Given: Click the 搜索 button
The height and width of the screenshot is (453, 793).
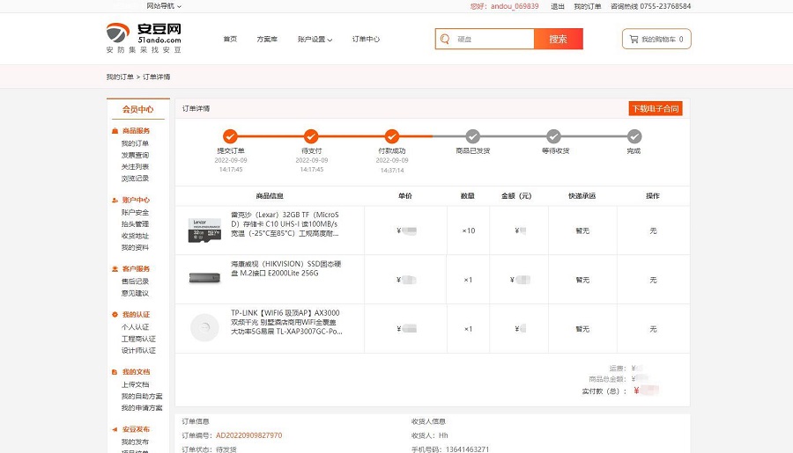Looking at the screenshot, I should coord(559,39).
